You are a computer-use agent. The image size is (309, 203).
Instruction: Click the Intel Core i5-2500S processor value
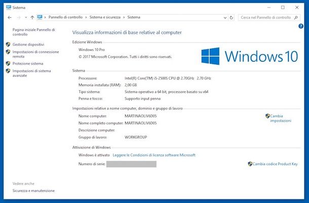click(168, 78)
